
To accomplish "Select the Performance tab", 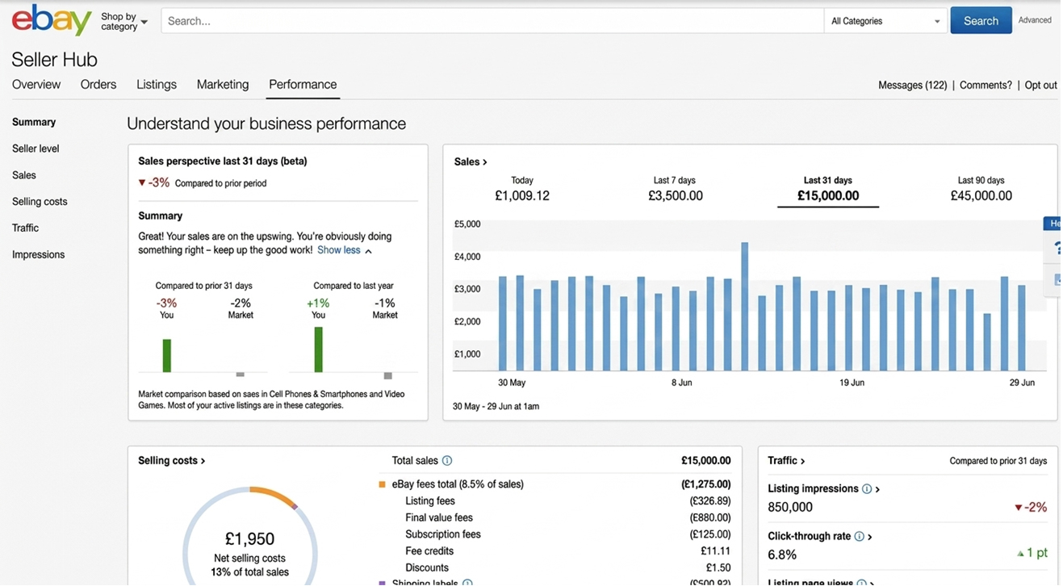I will [x=303, y=85].
